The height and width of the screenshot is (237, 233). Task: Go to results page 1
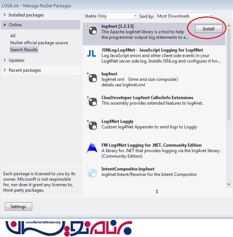pos(157,192)
